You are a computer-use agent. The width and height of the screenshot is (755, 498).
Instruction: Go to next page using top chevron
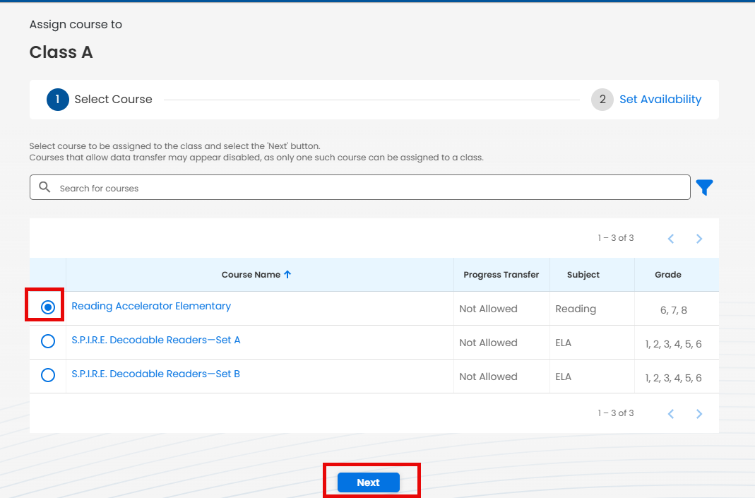(x=698, y=239)
